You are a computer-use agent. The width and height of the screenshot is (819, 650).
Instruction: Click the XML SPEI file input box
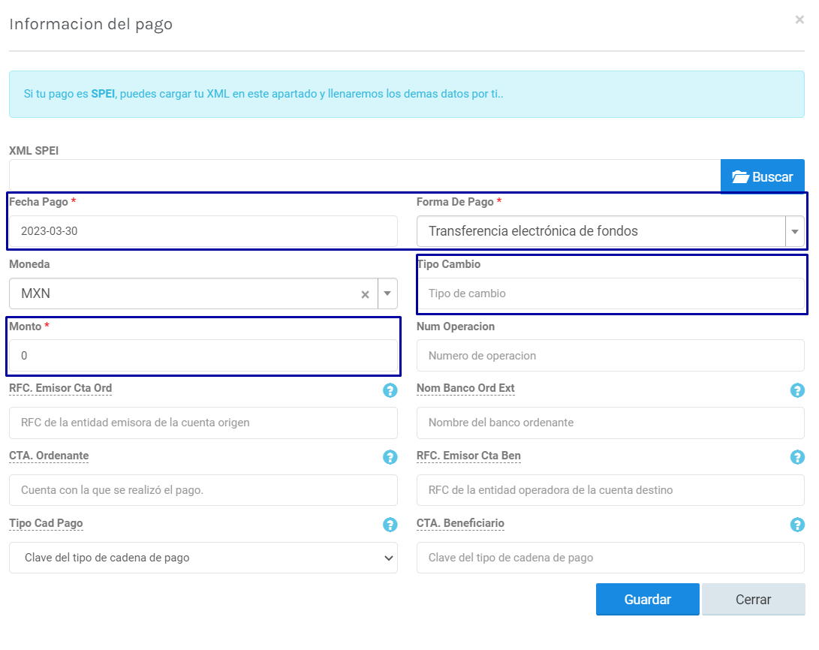click(x=364, y=176)
